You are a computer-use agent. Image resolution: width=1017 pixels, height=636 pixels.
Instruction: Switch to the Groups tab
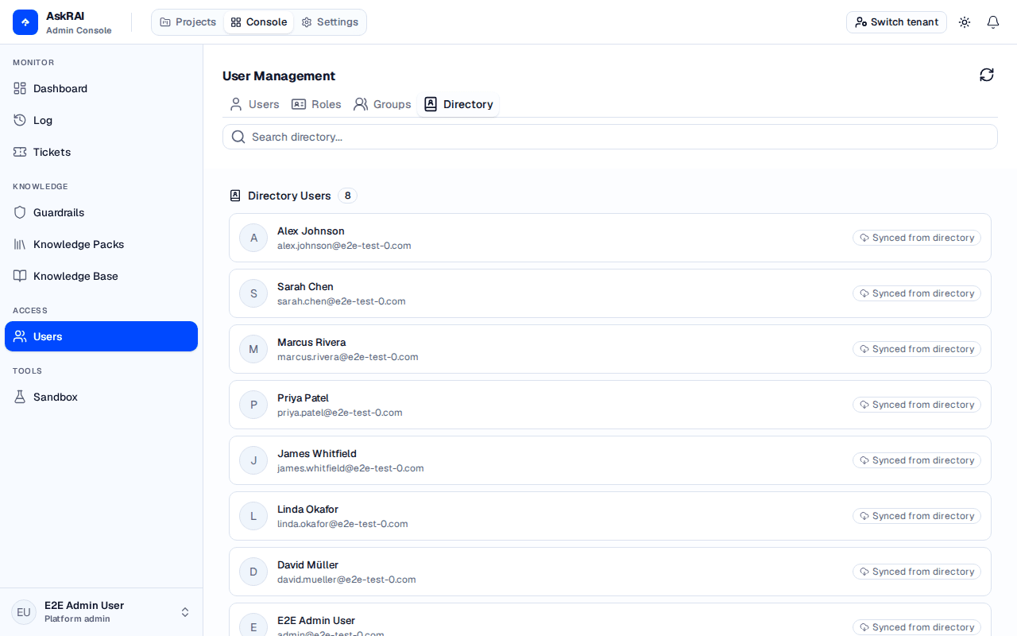click(x=382, y=104)
